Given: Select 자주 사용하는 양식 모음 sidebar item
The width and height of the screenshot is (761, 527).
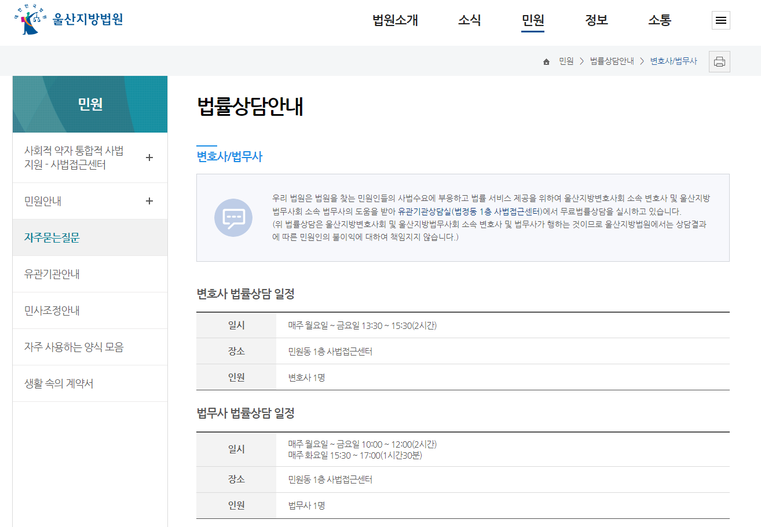Looking at the screenshot, I should pyautogui.click(x=90, y=347).
